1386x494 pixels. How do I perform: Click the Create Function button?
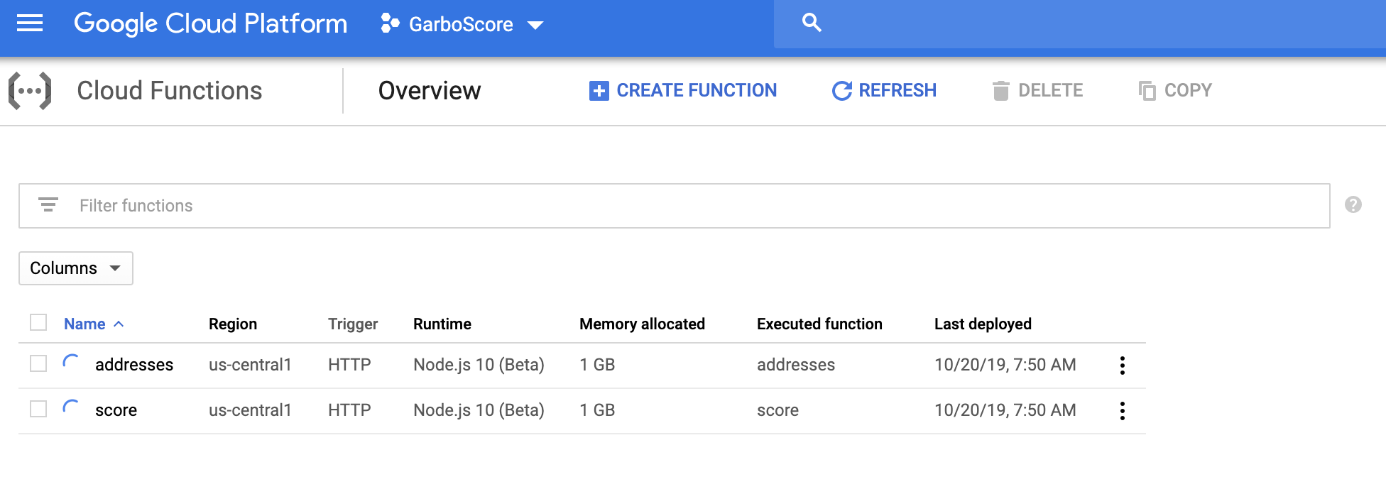click(683, 91)
